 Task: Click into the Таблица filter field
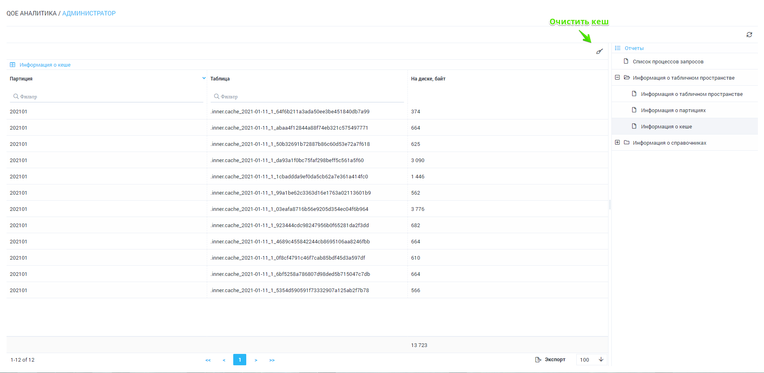(x=309, y=97)
